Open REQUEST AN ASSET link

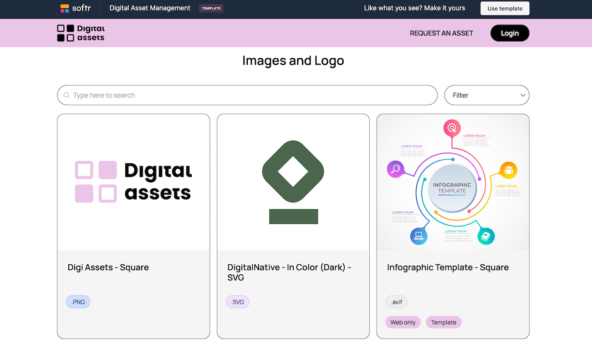pos(441,33)
